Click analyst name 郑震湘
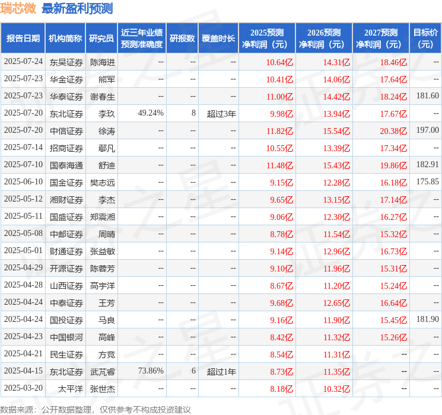Screen dimensions: 442x415 pyautogui.click(x=103, y=217)
